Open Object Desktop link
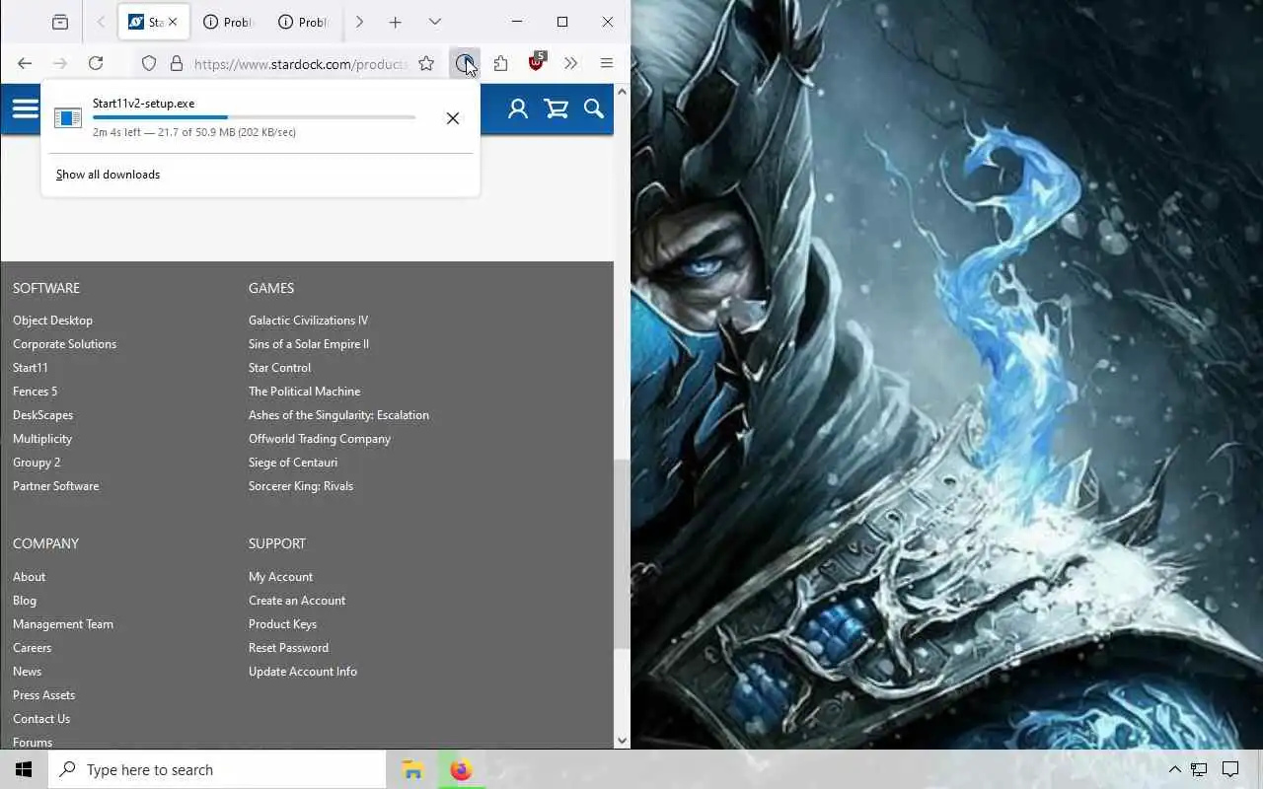Viewport: 1263px width, 789px height. pyautogui.click(x=52, y=321)
